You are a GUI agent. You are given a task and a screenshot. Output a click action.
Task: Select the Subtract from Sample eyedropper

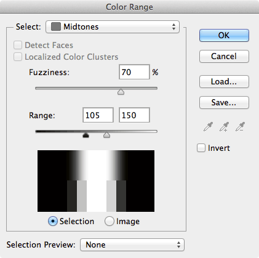[240, 126]
